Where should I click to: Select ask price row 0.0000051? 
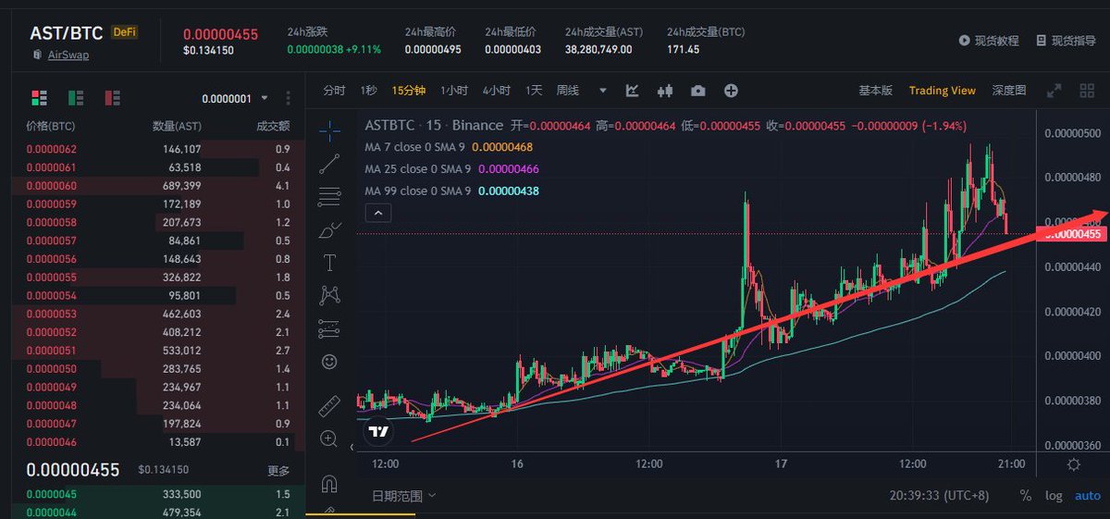coord(159,351)
